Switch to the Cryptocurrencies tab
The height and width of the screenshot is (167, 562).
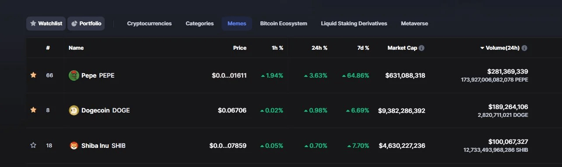149,24
